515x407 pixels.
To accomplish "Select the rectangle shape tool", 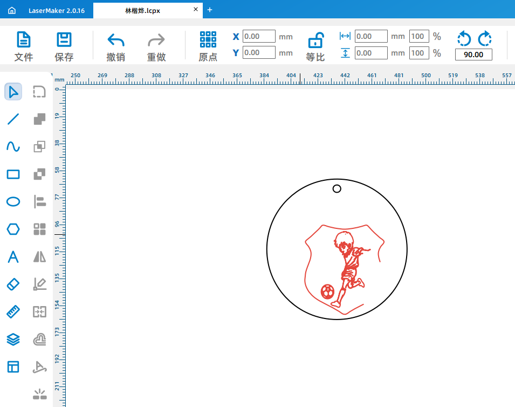I will pos(13,174).
